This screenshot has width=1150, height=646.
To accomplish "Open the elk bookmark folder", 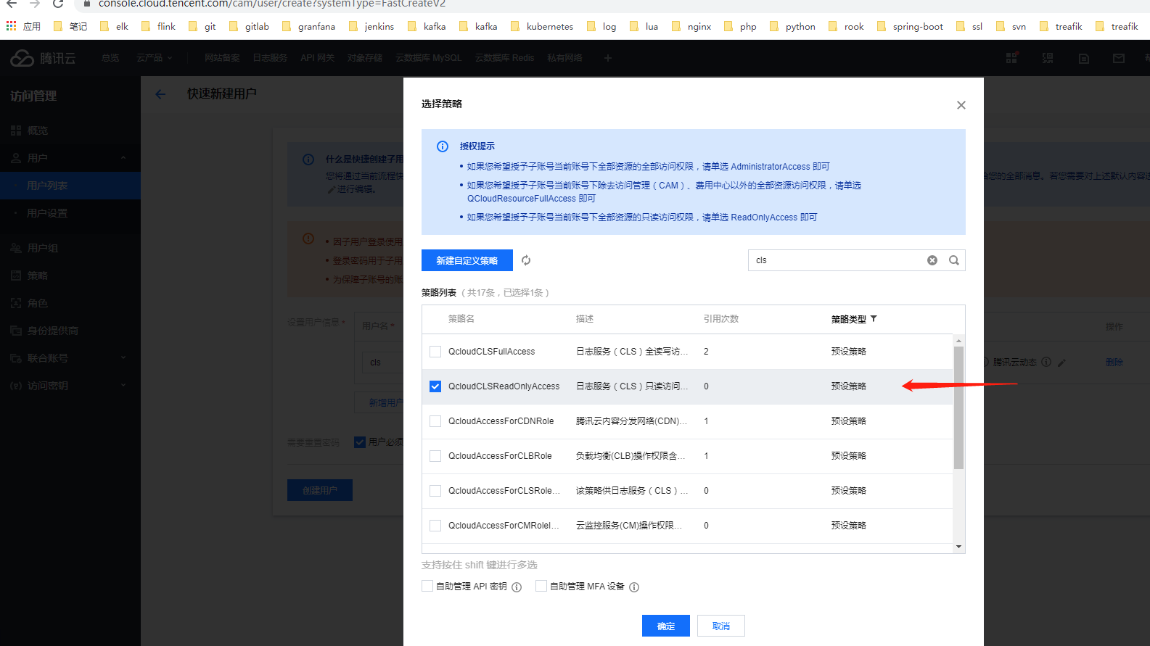I will tap(114, 26).
